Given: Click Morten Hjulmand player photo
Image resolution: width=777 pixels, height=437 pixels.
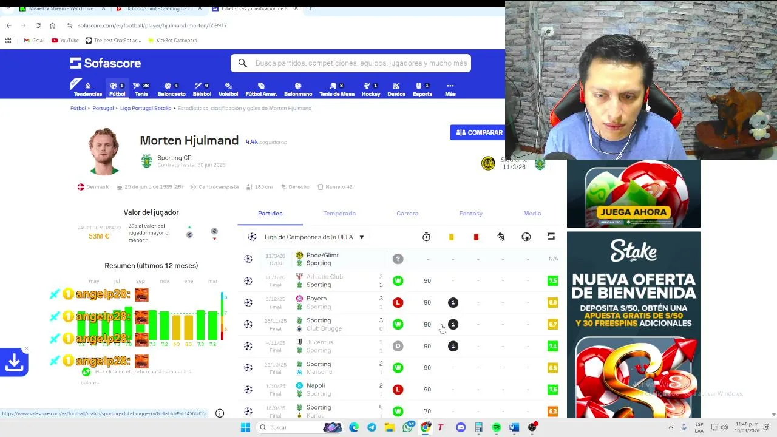Looking at the screenshot, I should click(x=103, y=151).
